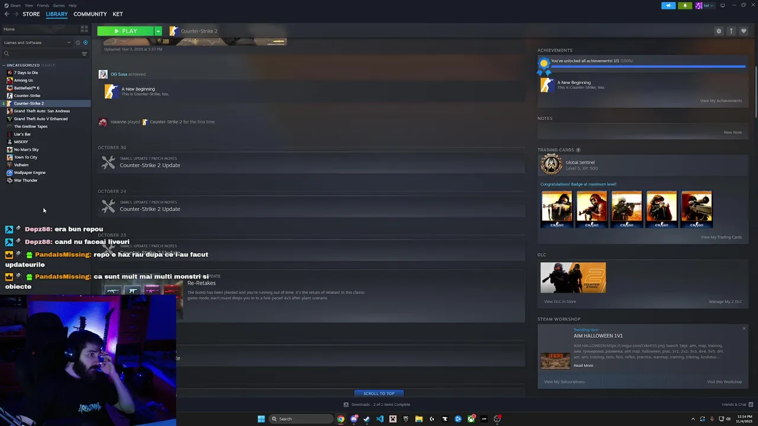Open the Trading Cards help question mark
This screenshot has height=426, width=758.
pyautogui.click(x=578, y=150)
